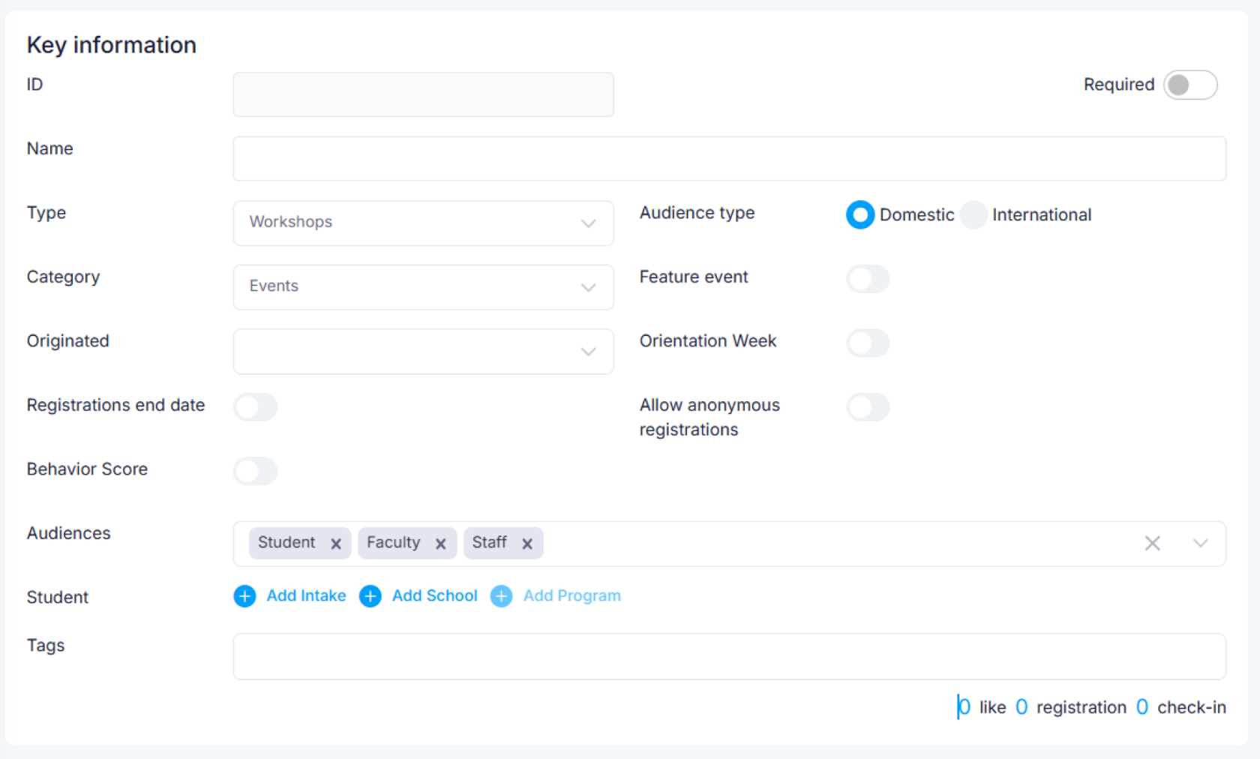Toggle the Required switch
Viewport: 1260px width, 759px height.
click(1189, 85)
